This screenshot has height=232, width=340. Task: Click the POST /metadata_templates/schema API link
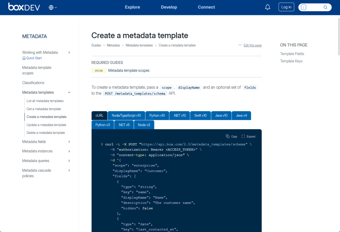tap(135, 94)
